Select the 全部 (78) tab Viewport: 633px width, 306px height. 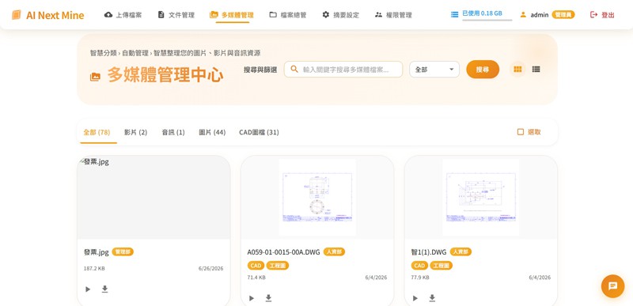(x=97, y=132)
